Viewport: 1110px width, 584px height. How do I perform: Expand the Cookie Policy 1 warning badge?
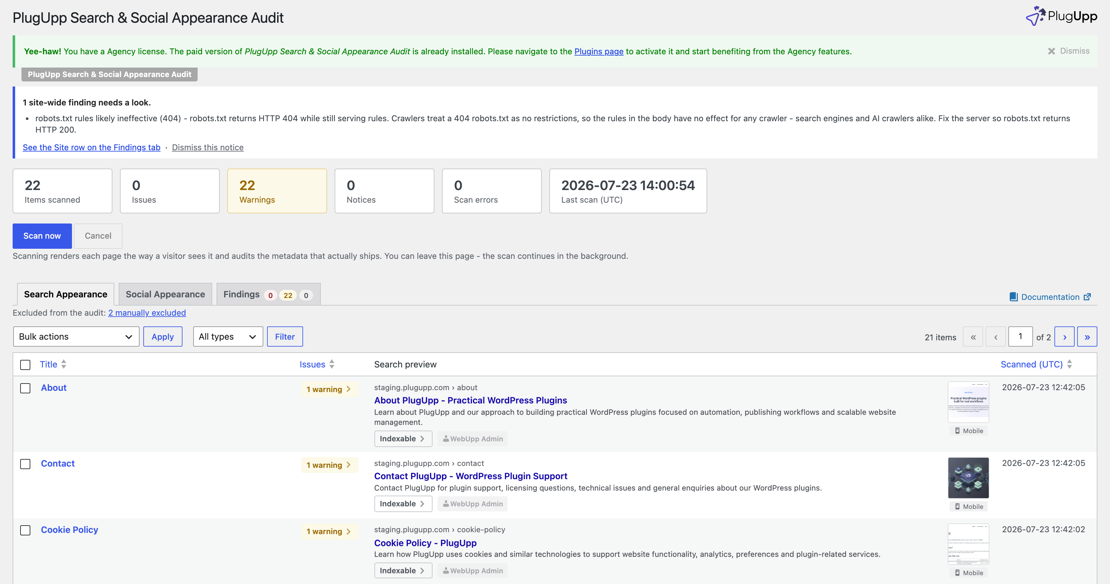point(329,531)
